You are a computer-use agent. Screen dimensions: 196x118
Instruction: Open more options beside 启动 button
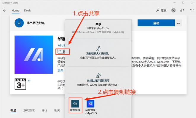(x=179, y=23)
